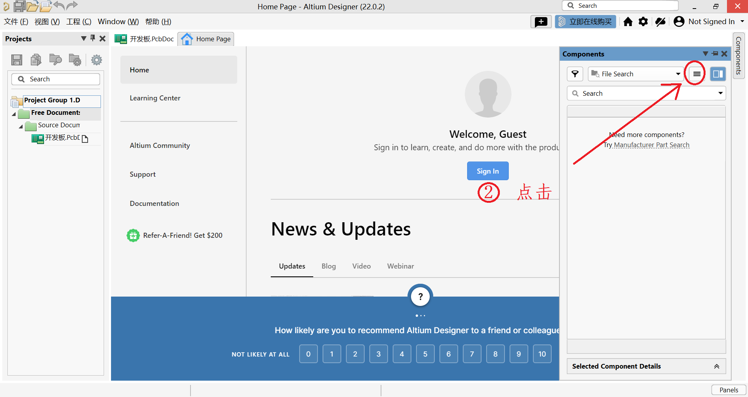Click the Search field in Projects panel

56,79
